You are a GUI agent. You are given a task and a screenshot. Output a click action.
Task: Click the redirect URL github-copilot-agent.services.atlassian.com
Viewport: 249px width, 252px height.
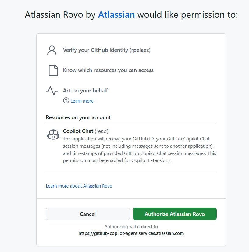[x=131, y=233]
